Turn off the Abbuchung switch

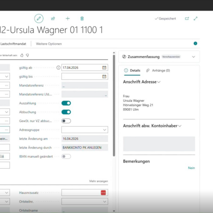(x=66, y=112)
